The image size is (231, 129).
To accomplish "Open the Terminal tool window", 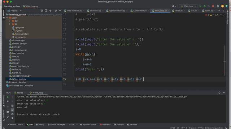I will 119,124.
